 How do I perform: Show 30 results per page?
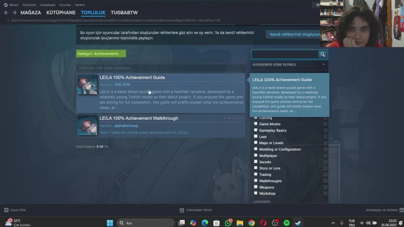(106, 147)
